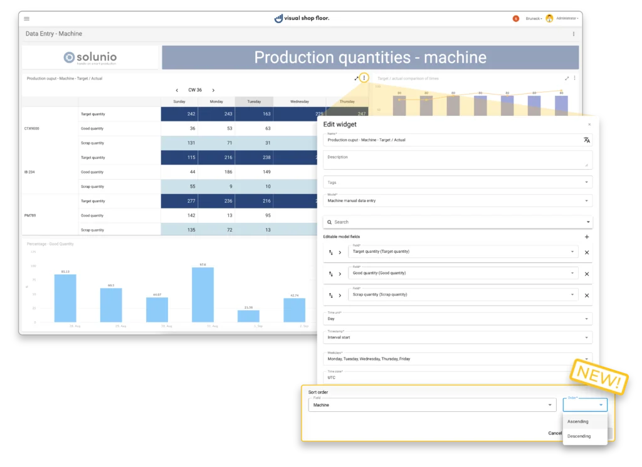Open the highlighted widget three-dot menu
Screen dimensions: 642x467
pos(364,78)
